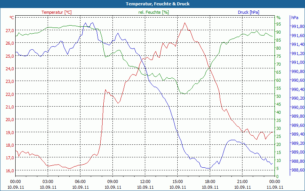Screen dimensions: 305x191
Task: Click the 991,80 pressure axis value
Action: coord(298,26)
